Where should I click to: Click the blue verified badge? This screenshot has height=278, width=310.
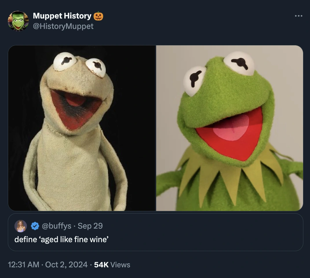[x=35, y=226]
